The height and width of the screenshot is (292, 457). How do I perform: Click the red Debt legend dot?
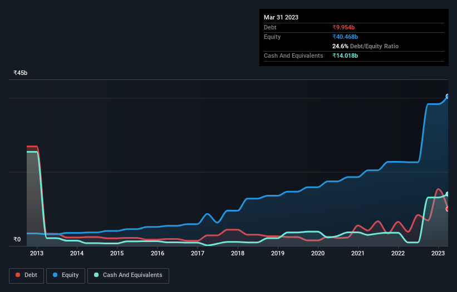(x=18, y=275)
